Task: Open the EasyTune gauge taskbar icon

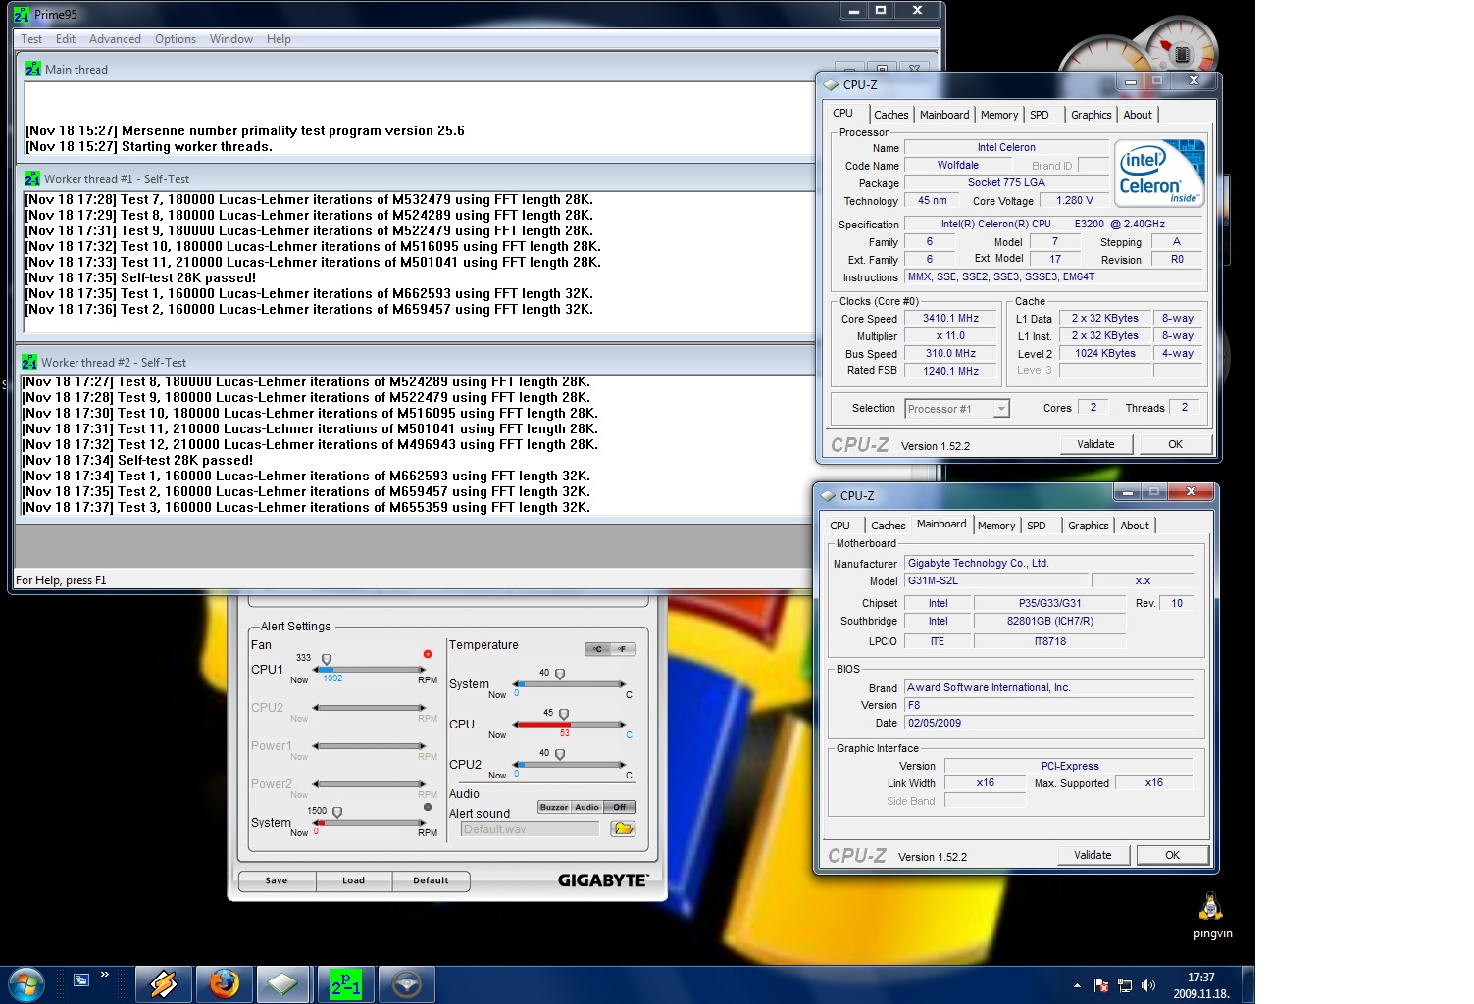Action: (x=406, y=983)
